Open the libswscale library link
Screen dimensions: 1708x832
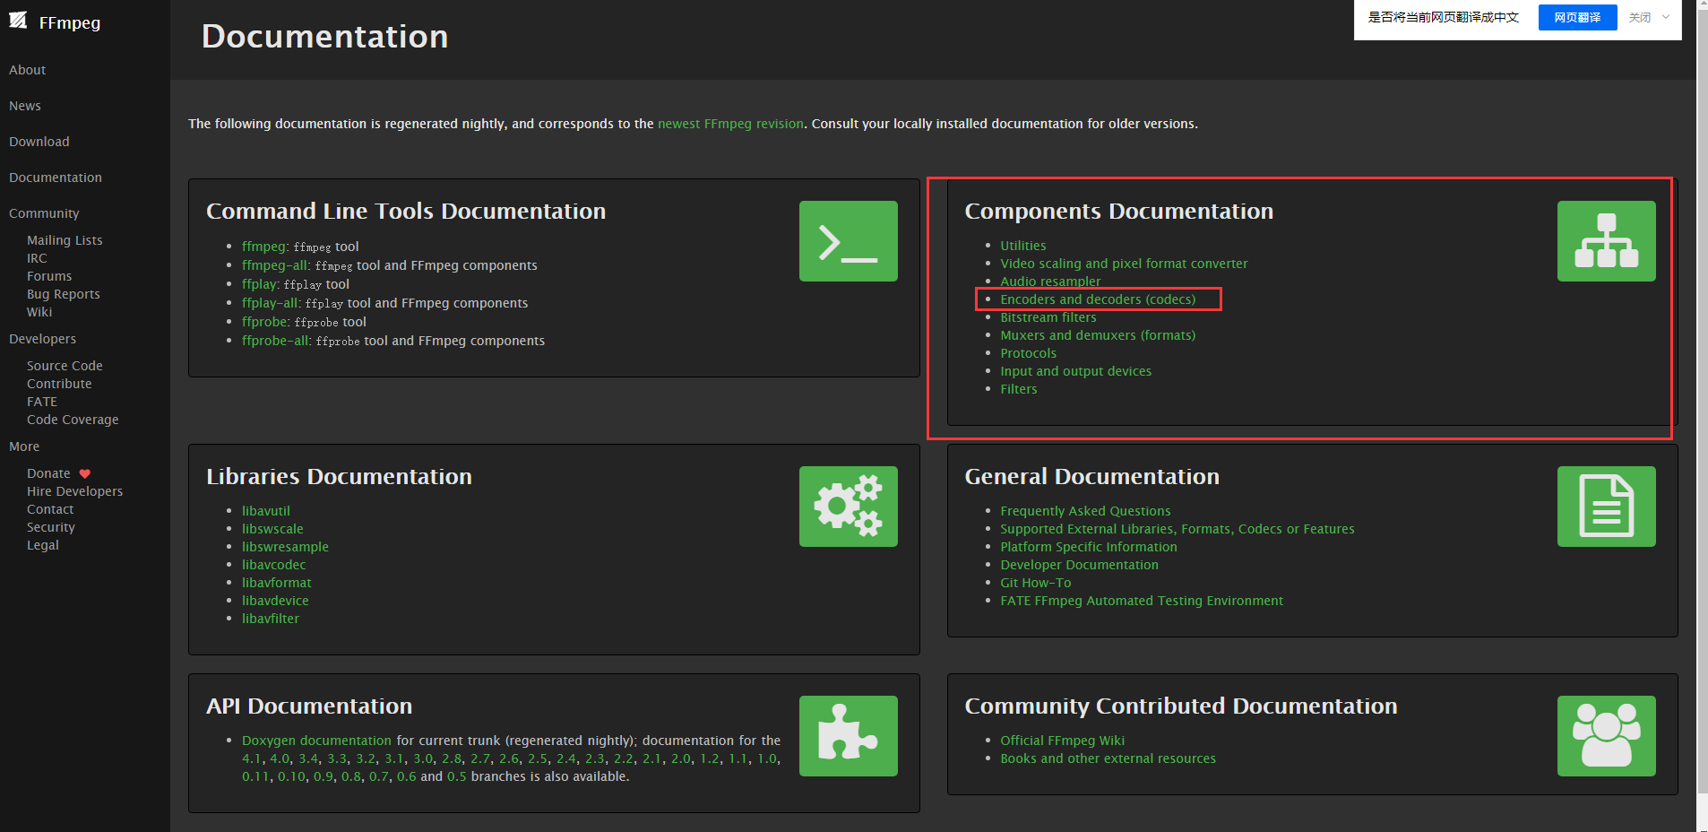(x=272, y=529)
